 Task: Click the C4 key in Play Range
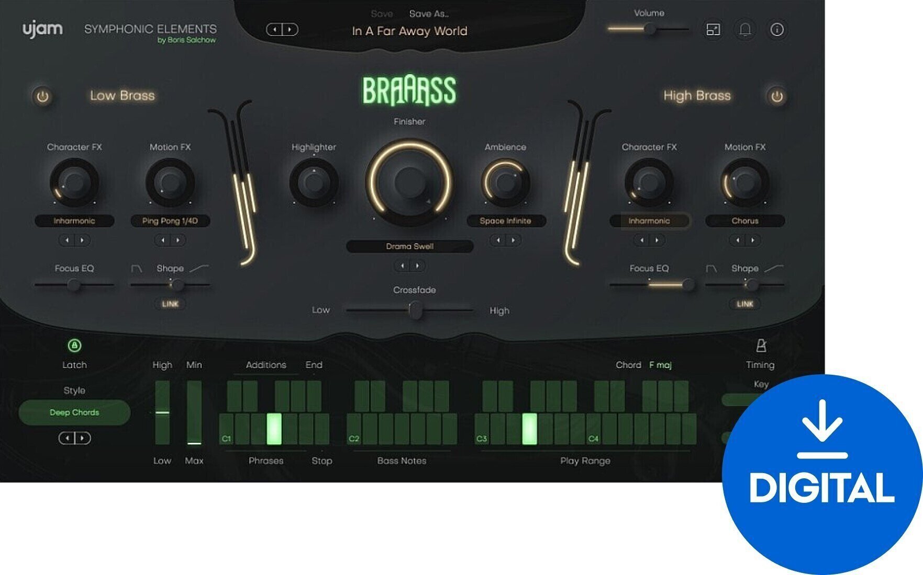(x=594, y=429)
